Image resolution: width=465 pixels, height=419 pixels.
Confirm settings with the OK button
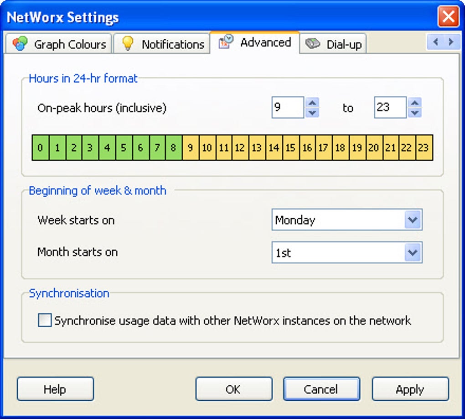click(x=234, y=389)
